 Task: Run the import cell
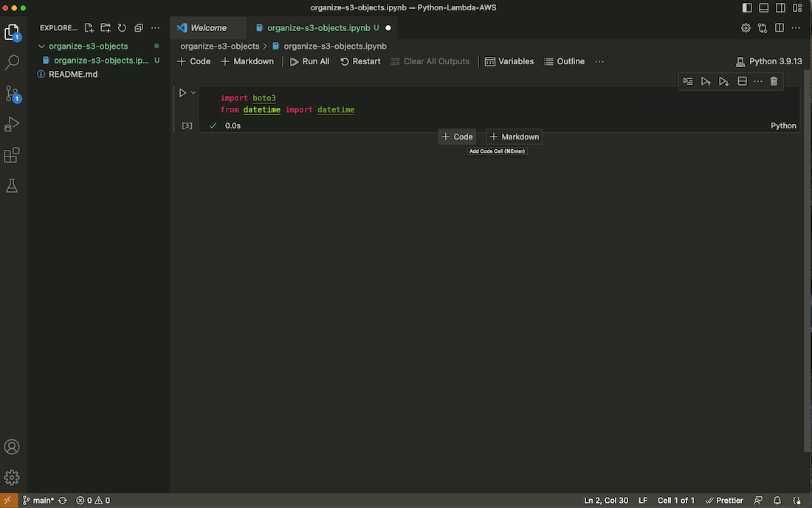183,93
